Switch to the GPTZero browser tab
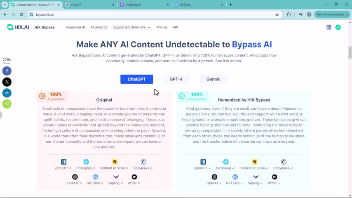Screen dimensions: 352x198 pyautogui.click(x=199, y=5)
